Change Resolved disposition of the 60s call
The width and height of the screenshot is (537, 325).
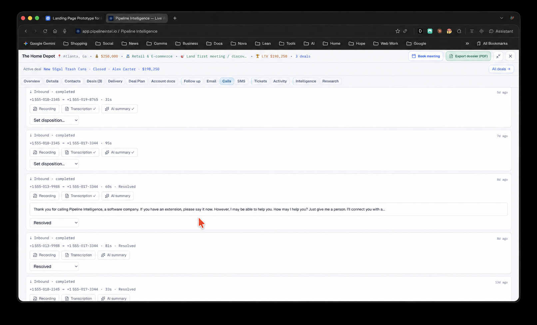[x=54, y=223]
